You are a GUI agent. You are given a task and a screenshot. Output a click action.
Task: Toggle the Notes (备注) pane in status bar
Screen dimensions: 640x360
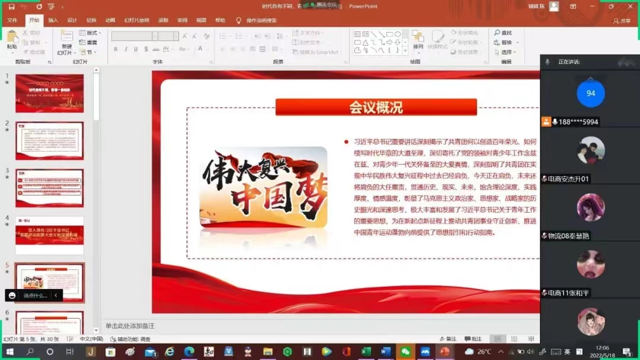click(448, 339)
